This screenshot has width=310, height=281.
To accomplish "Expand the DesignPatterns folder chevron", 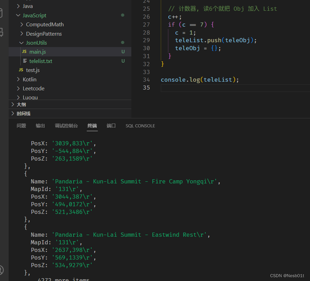I will click(x=21, y=34).
